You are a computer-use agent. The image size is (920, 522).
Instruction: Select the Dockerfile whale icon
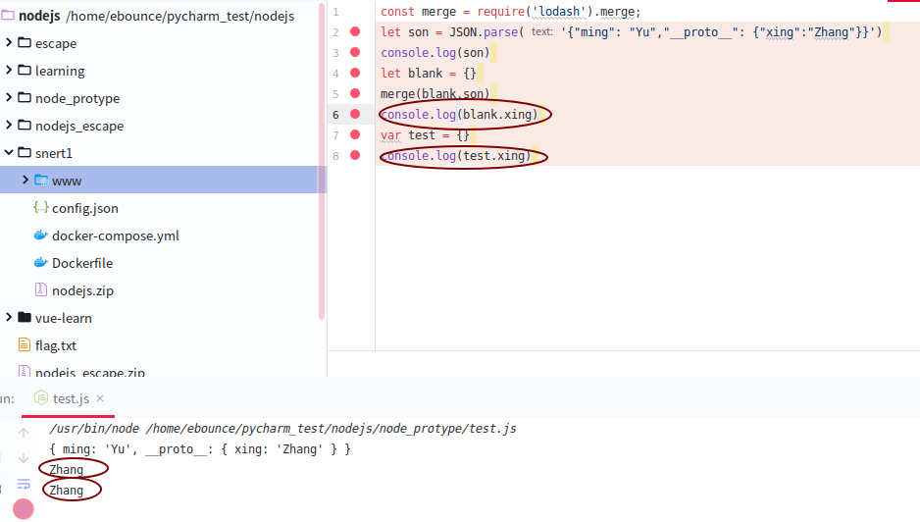point(40,263)
